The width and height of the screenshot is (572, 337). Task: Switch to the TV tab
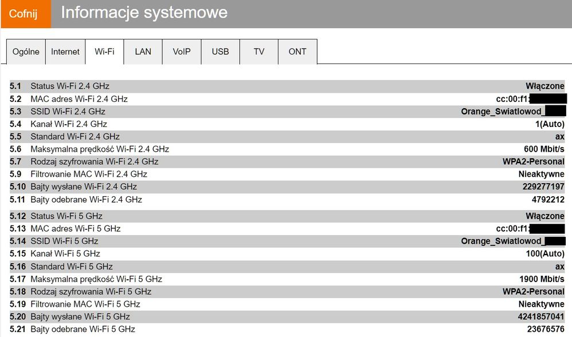click(258, 51)
